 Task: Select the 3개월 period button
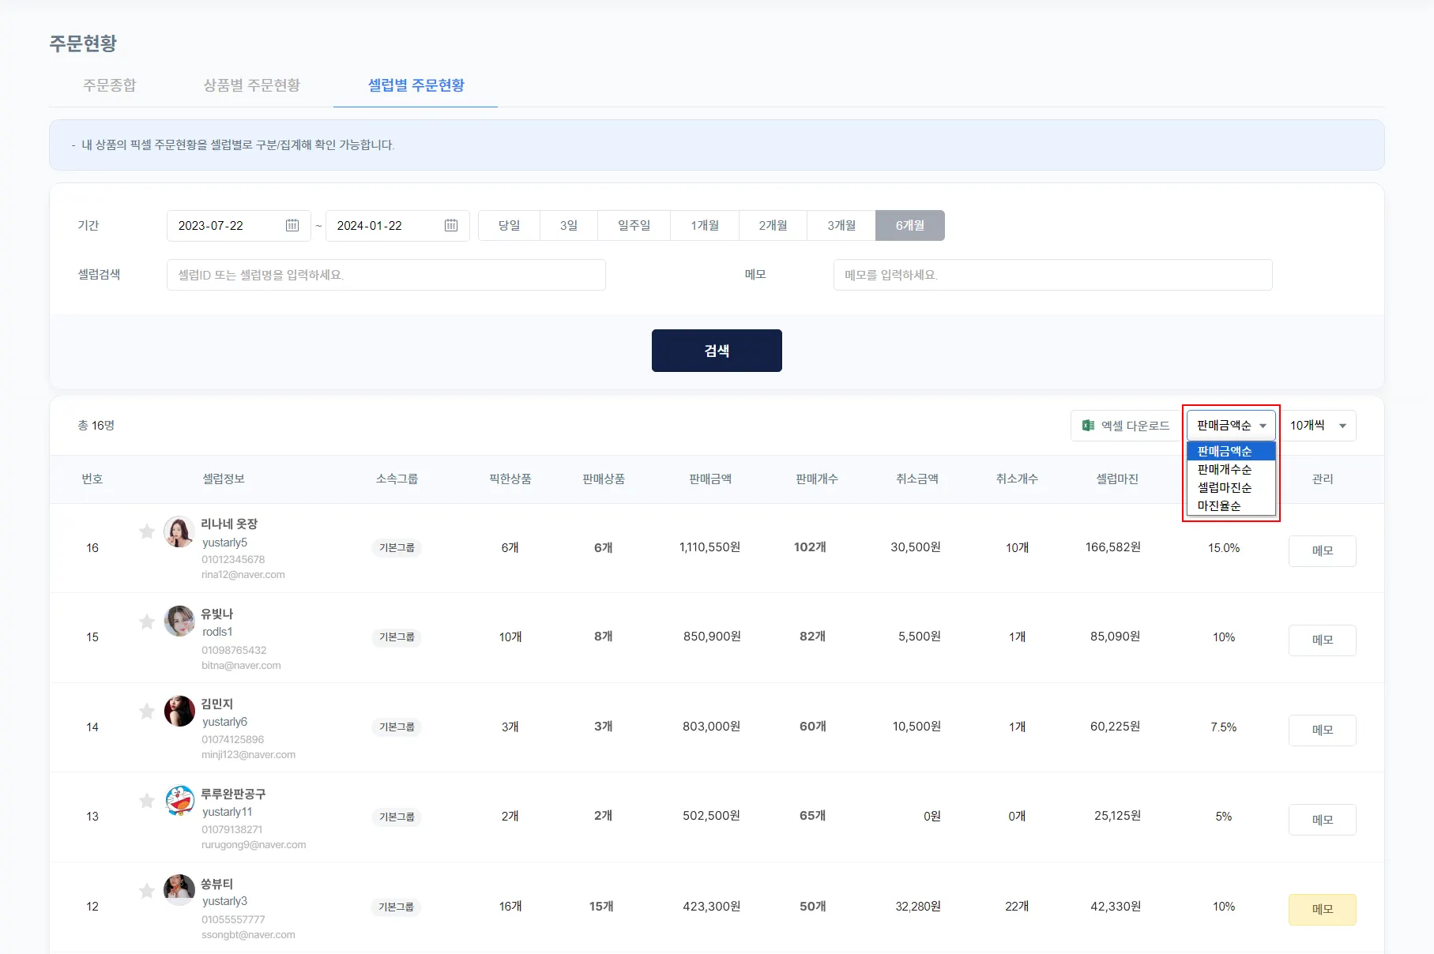841,225
